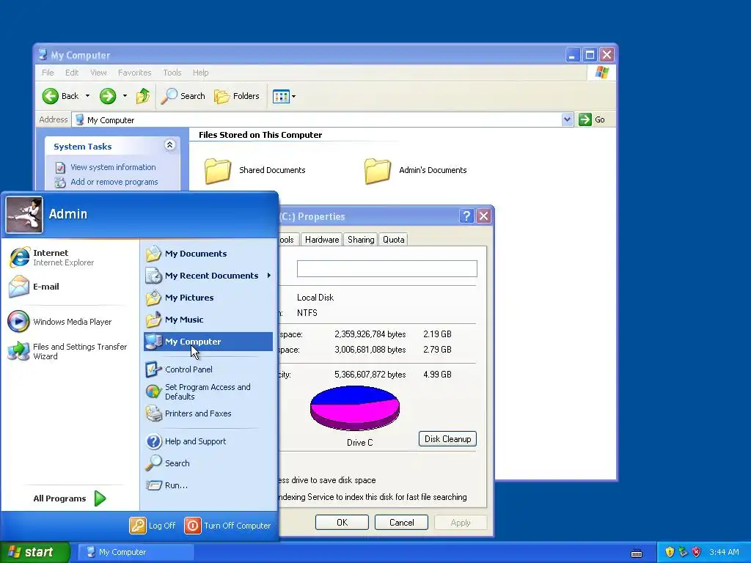Open the Search pane in My Computer
This screenshot has height=563, width=751.
coord(183,96)
